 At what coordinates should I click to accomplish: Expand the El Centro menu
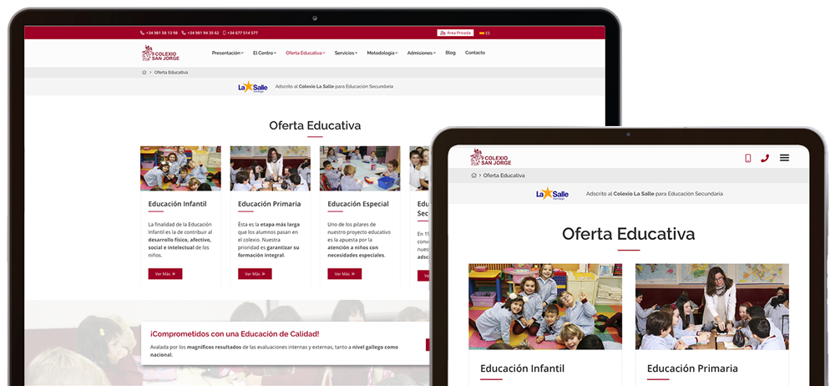265,53
